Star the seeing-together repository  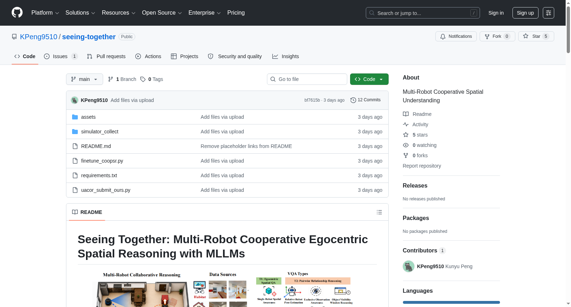click(x=536, y=36)
